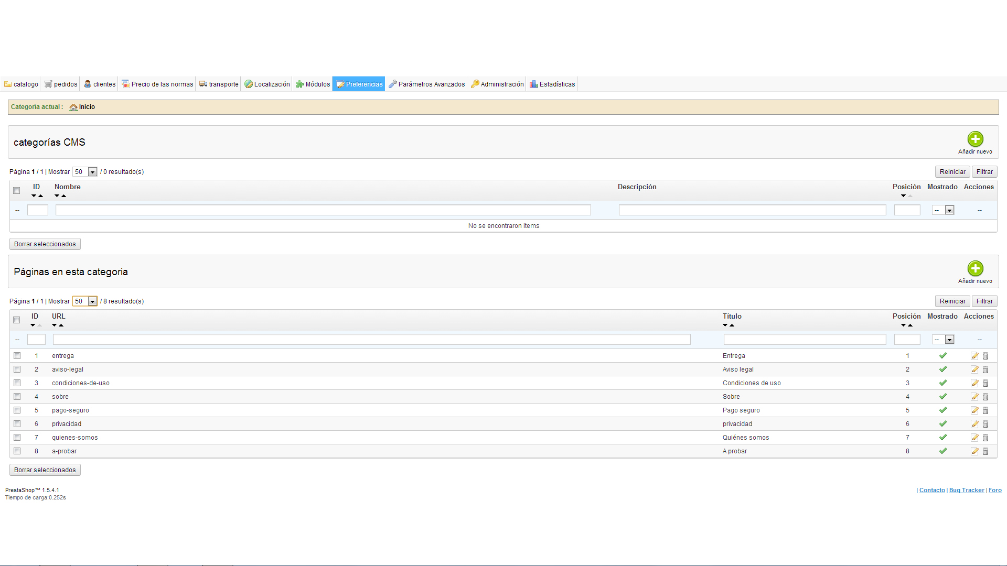The image size is (1007, 566).
Task: Click the Inicio home icon in breadcrumb
Action: coord(73,107)
